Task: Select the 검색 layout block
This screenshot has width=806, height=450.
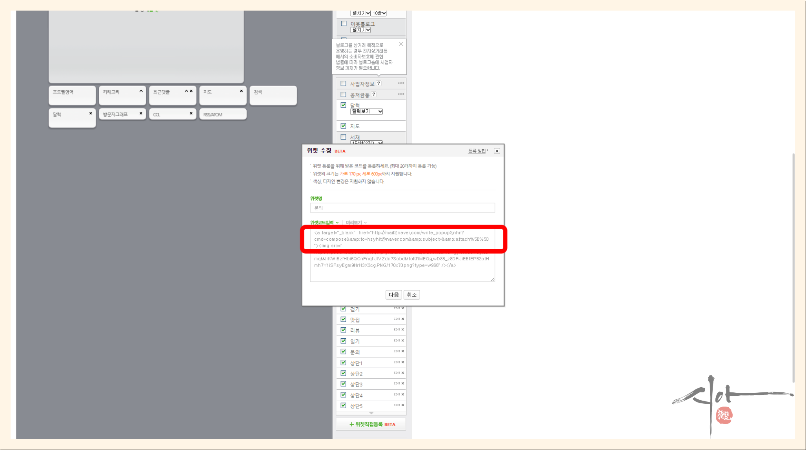Action: [273, 95]
